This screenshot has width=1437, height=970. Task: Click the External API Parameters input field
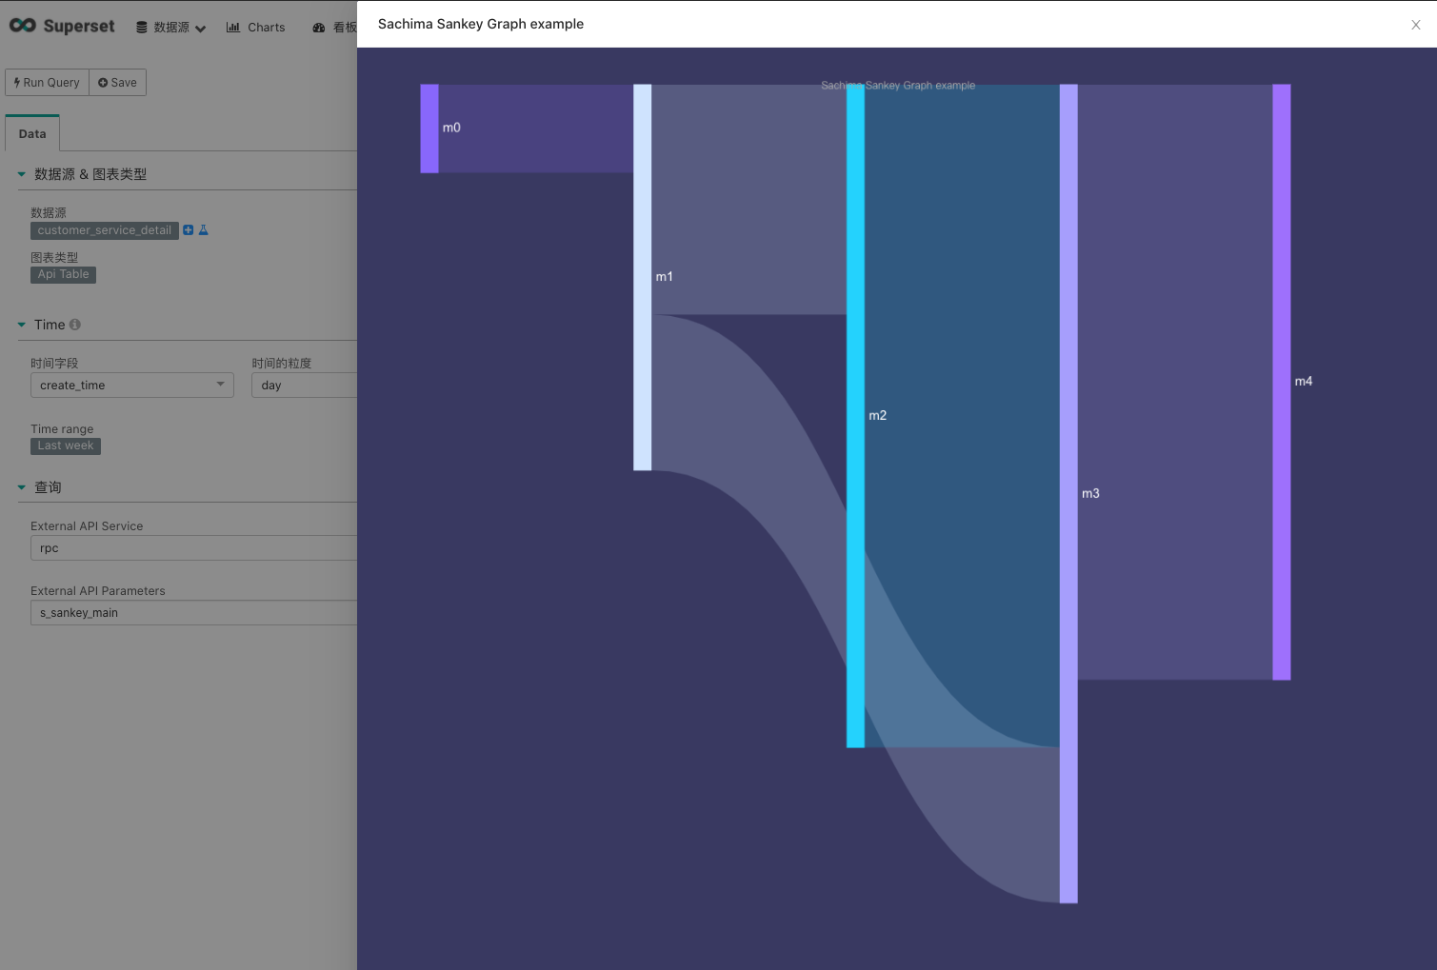pos(194,612)
